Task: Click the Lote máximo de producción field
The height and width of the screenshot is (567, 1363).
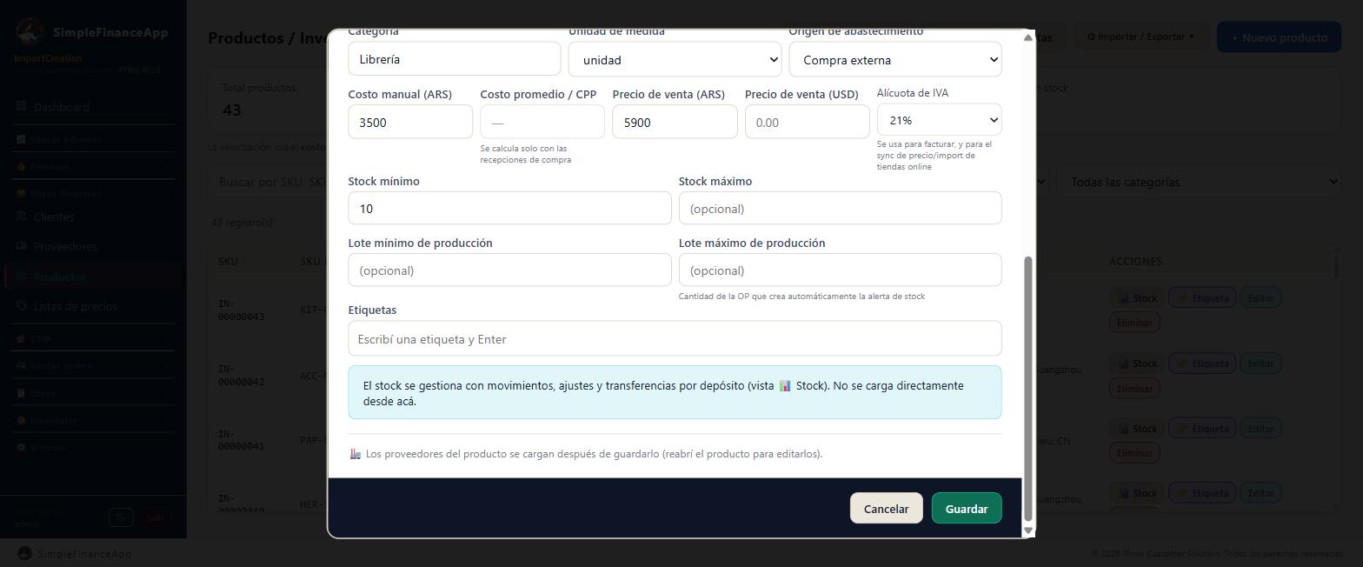Action: 840,270
